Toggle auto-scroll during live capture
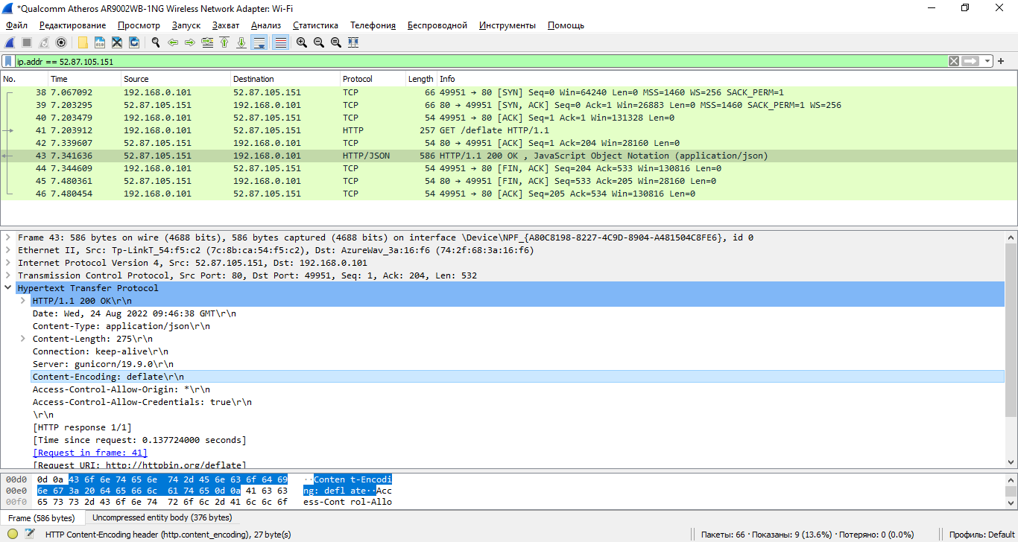 coord(259,42)
